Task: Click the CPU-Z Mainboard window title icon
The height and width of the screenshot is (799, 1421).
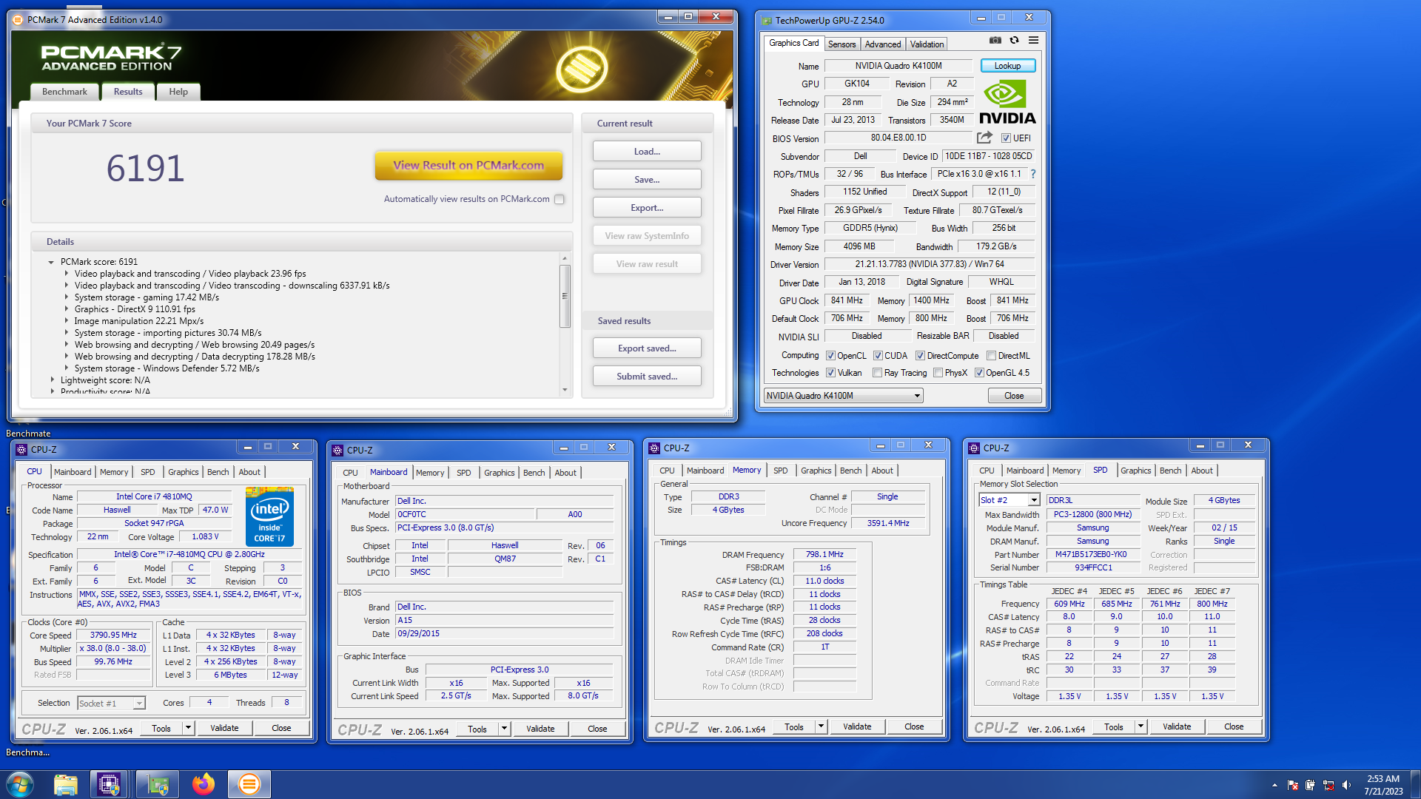Action: (x=337, y=451)
